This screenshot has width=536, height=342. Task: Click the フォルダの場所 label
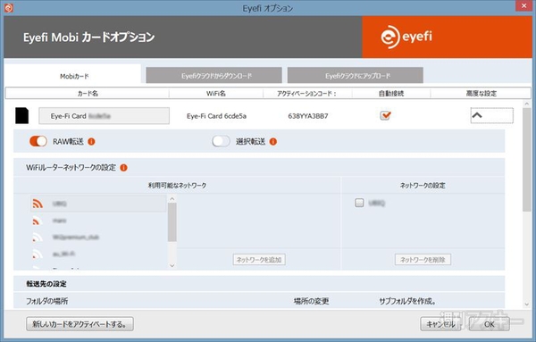coord(47,301)
